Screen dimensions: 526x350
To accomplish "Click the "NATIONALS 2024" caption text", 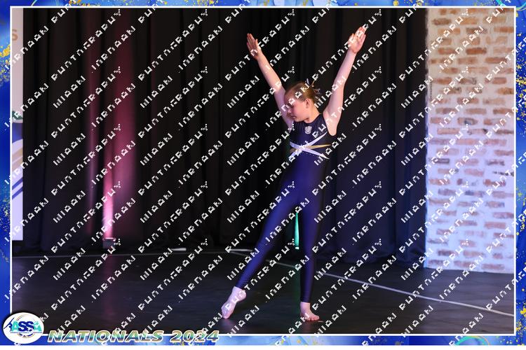I will click(133, 336).
